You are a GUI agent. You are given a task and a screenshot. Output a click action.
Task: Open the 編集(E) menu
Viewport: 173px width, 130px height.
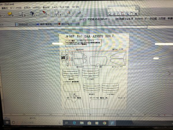pyautogui.click(x=5, y=8)
